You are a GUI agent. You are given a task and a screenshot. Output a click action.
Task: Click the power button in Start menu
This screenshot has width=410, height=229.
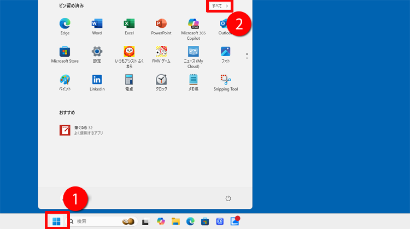point(229,198)
